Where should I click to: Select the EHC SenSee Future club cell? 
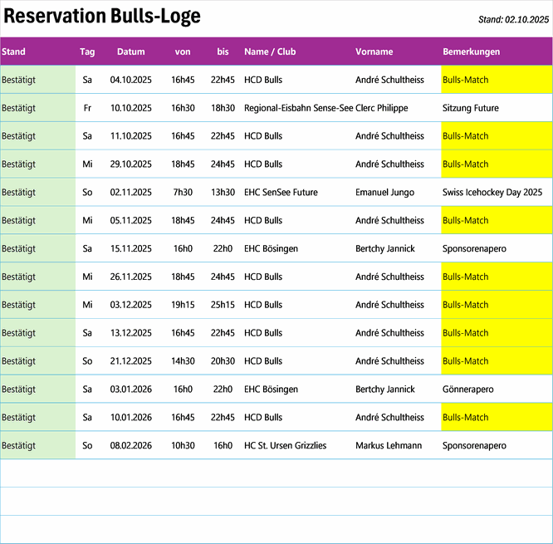pyautogui.click(x=281, y=193)
